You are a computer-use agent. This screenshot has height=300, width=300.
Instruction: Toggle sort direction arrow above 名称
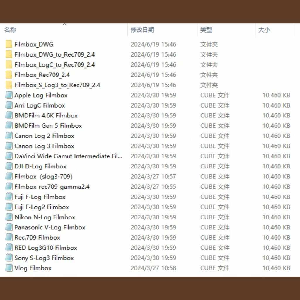pyautogui.click(x=65, y=25)
